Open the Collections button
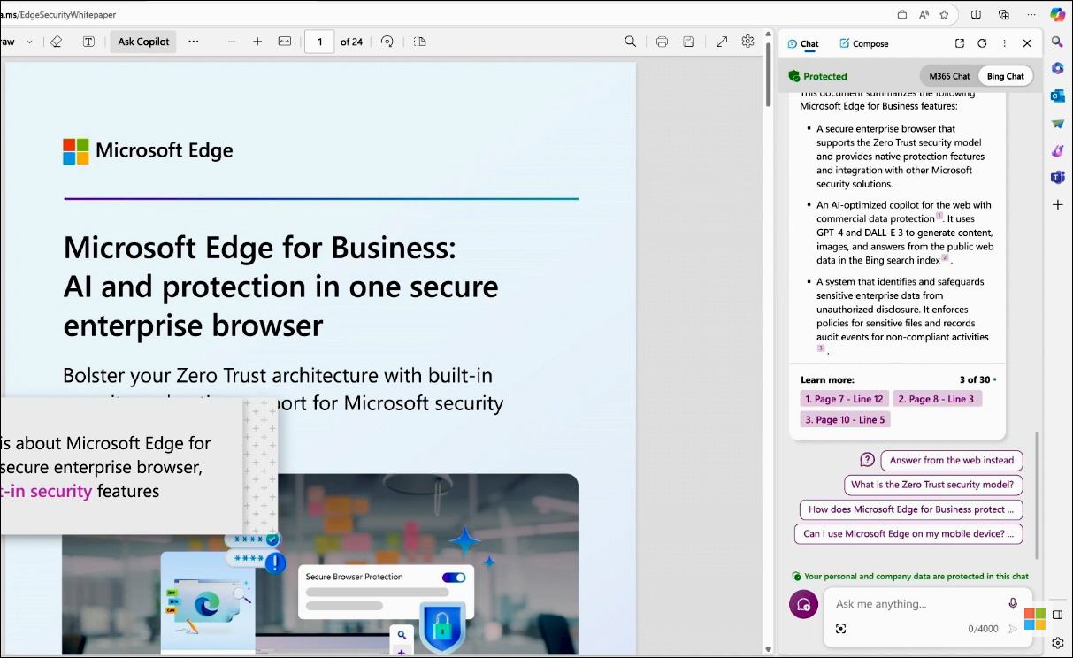Screen dimensions: 1073x658 1004,14
